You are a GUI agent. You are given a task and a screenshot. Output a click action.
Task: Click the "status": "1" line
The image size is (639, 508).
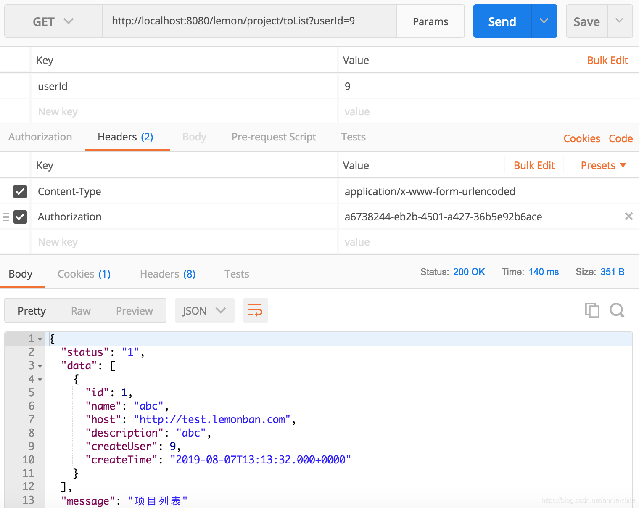[x=103, y=352]
